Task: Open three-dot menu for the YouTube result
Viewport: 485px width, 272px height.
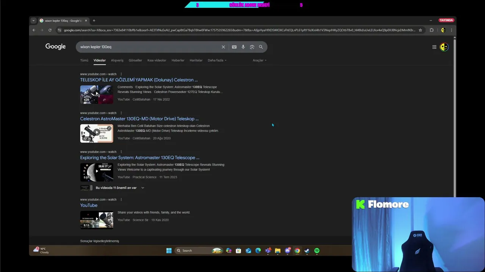Action: click(x=121, y=199)
